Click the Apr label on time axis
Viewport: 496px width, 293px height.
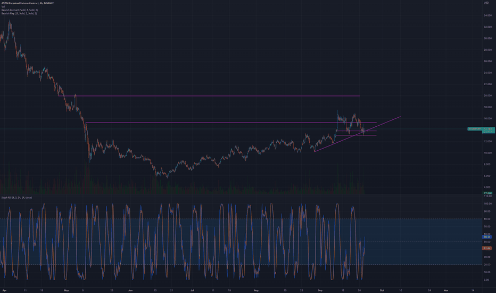pos(4,290)
